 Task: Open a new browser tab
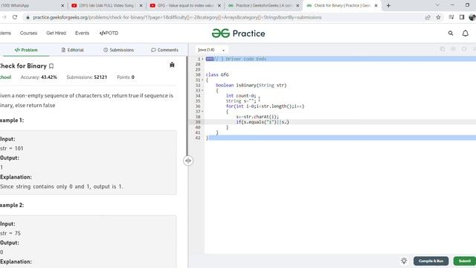(x=388, y=5)
